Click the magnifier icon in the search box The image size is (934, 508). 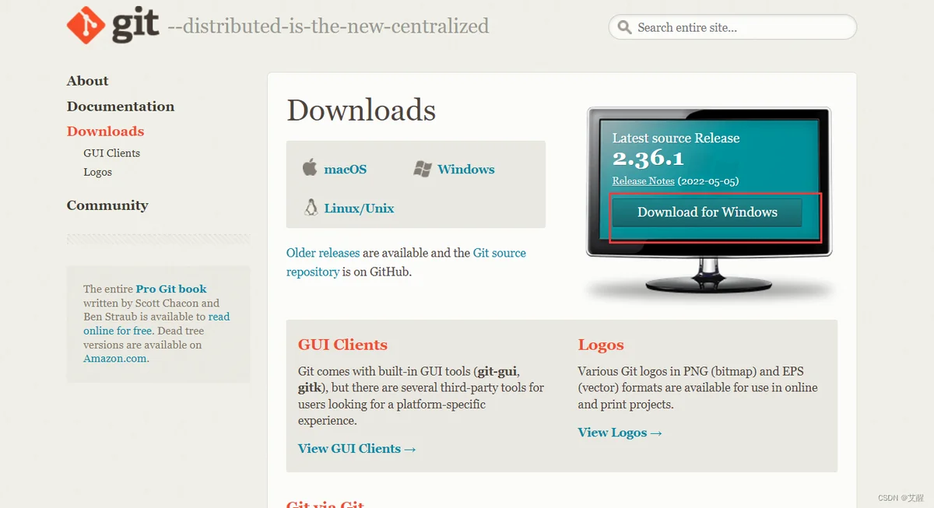(624, 27)
